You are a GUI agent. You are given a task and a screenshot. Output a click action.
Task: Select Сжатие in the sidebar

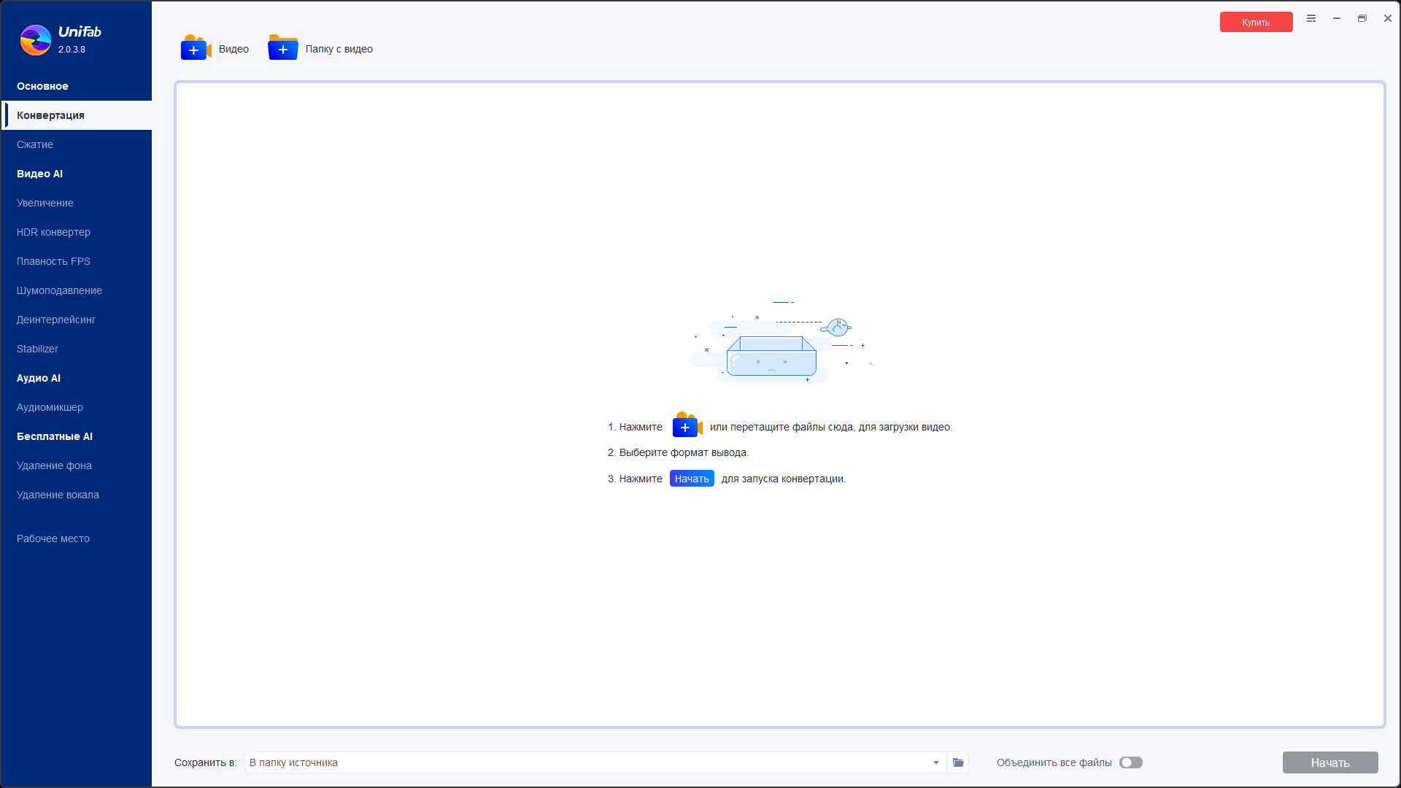(35, 144)
